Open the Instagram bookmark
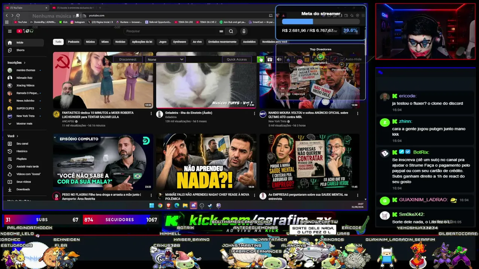479x269 pixels. (78, 22)
